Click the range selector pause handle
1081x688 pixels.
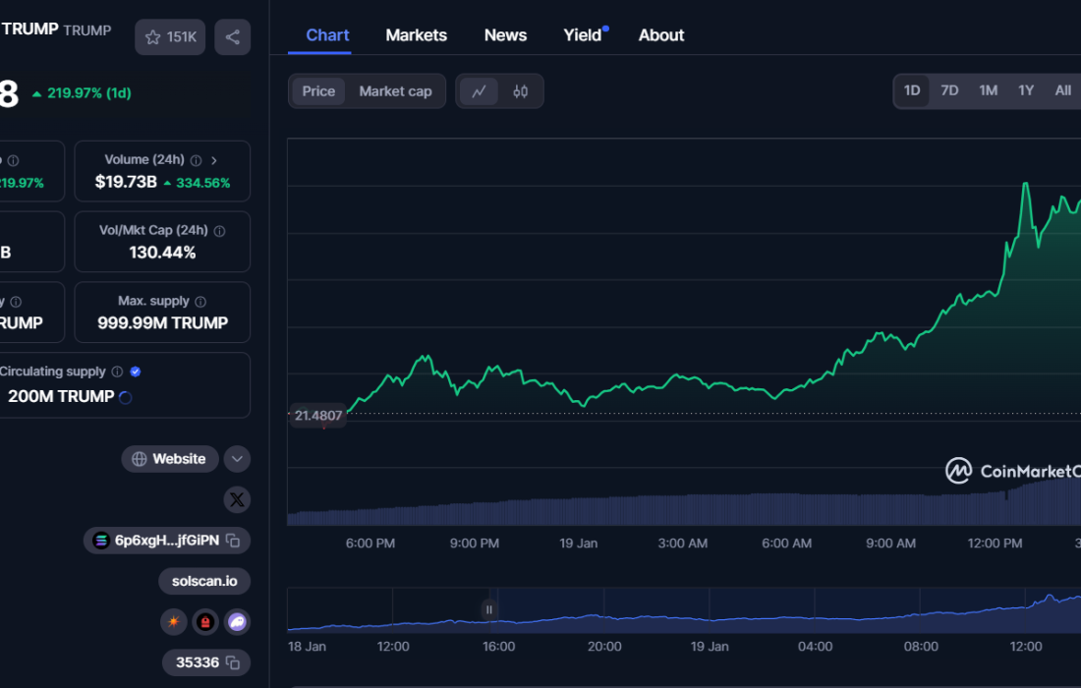point(488,609)
